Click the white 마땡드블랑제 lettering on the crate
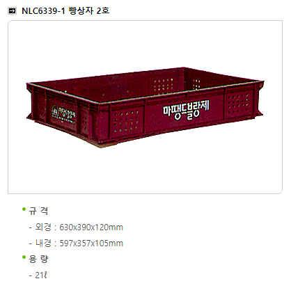This screenshot has width=291, height=288. pos(186,110)
